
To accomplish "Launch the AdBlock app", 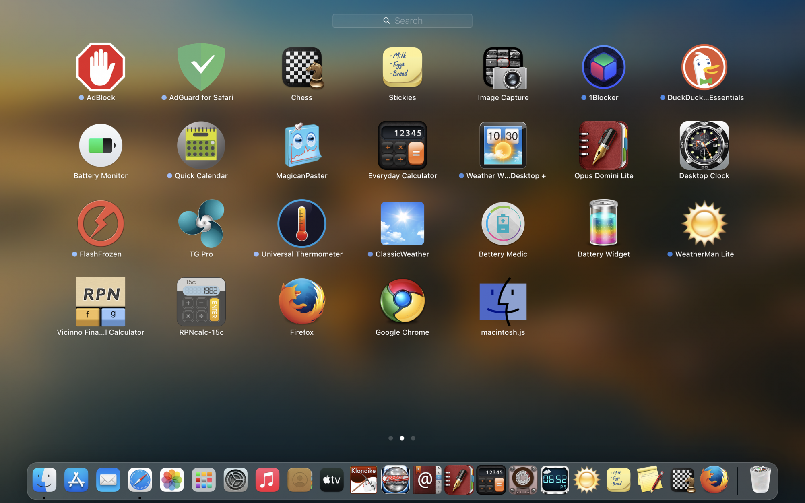I will [100, 67].
